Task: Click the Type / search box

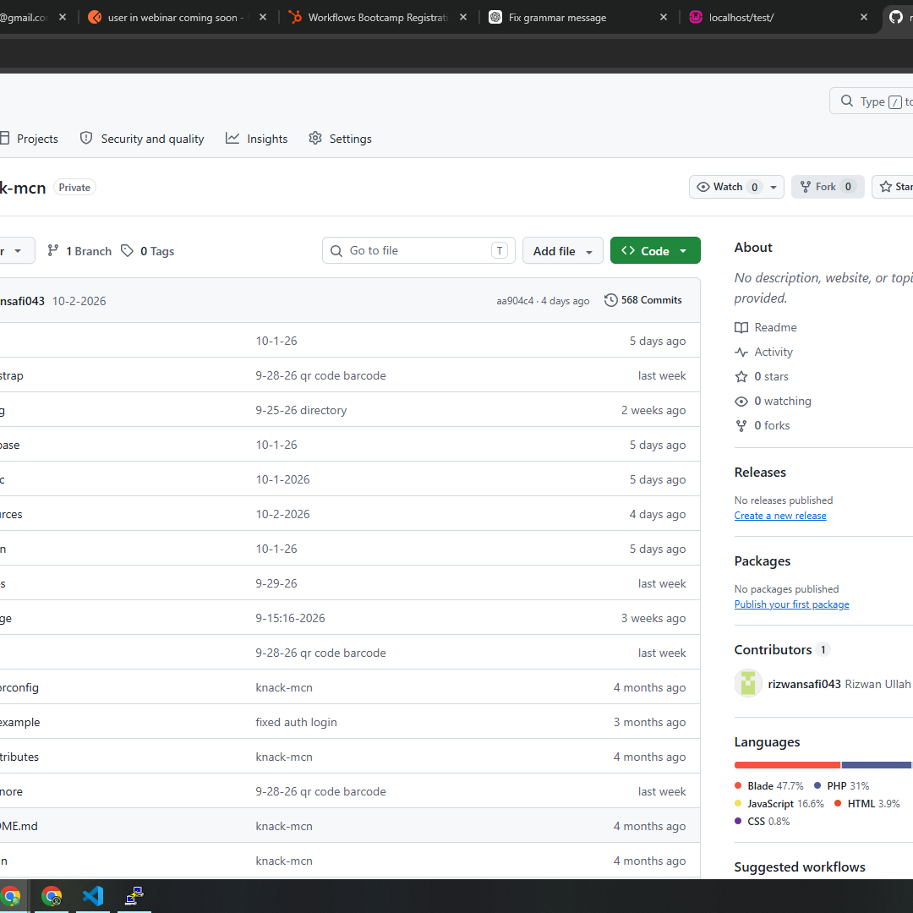Action: click(871, 101)
